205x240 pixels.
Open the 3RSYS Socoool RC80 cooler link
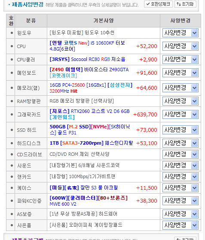pyautogui.click(x=87, y=59)
